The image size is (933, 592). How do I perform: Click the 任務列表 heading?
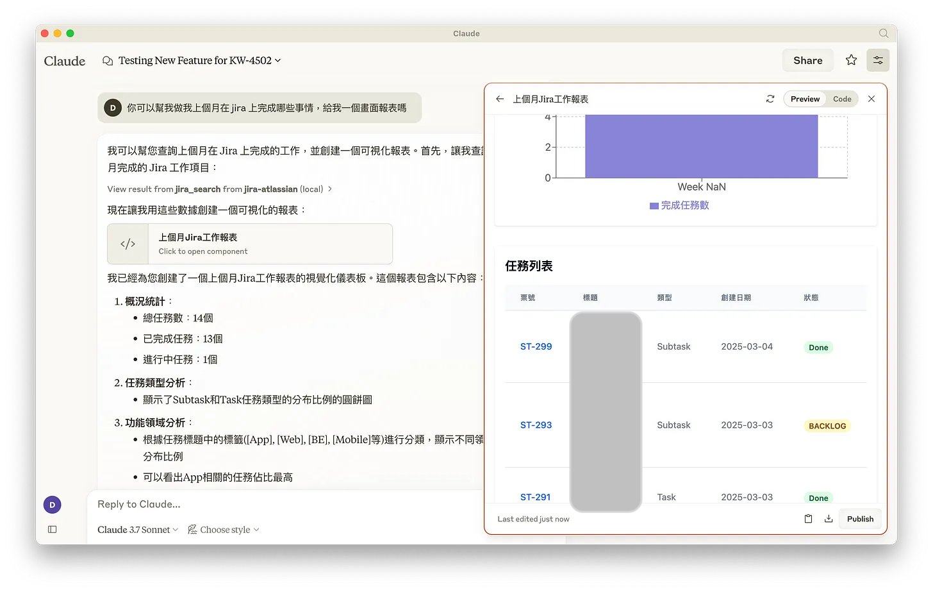pos(529,266)
